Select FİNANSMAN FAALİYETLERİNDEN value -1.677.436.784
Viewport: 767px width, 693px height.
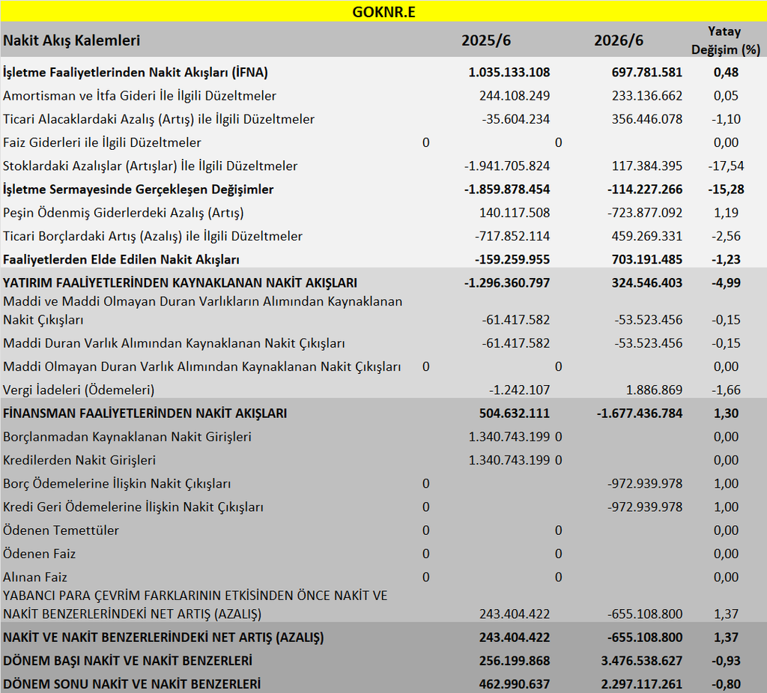coord(640,414)
